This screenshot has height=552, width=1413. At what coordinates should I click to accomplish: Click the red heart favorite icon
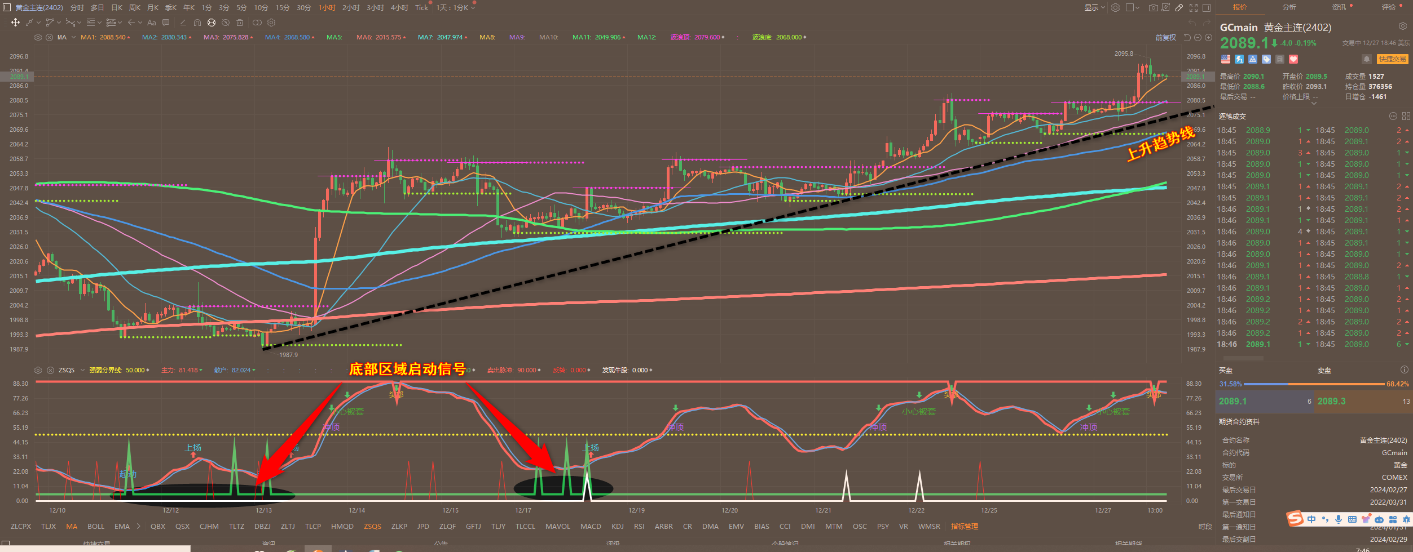(1293, 59)
